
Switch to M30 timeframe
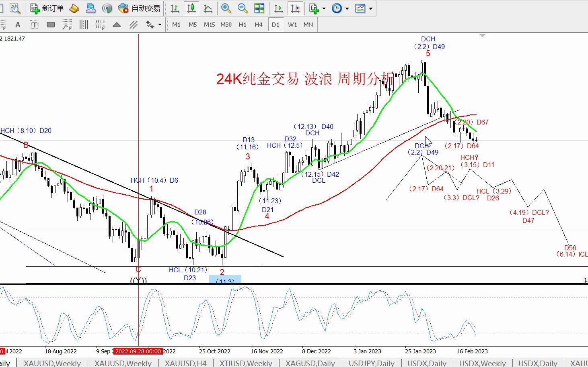pyautogui.click(x=226, y=24)
